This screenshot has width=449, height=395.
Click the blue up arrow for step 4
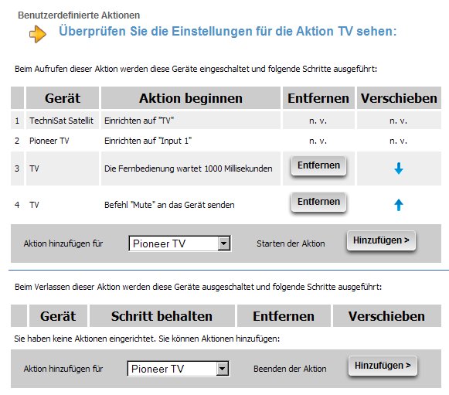tap(399, 205)
